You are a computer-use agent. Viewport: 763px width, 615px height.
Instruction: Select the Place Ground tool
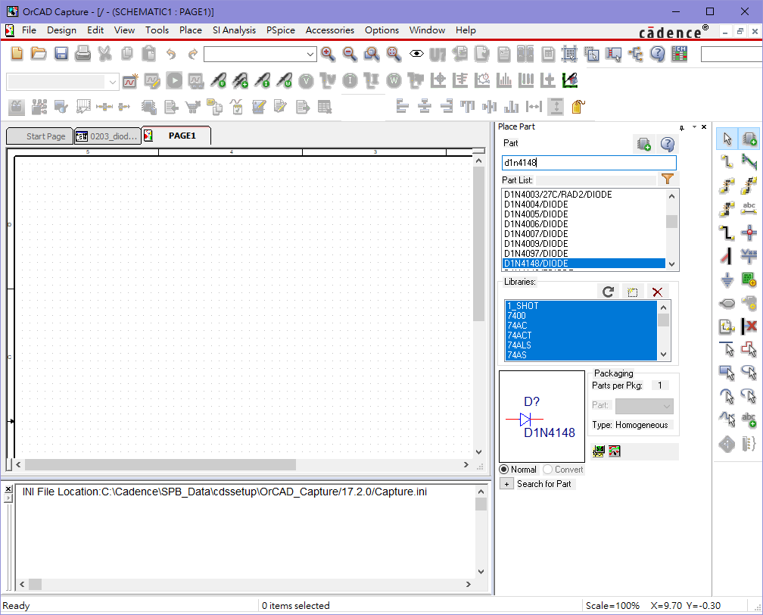(727, 279)
